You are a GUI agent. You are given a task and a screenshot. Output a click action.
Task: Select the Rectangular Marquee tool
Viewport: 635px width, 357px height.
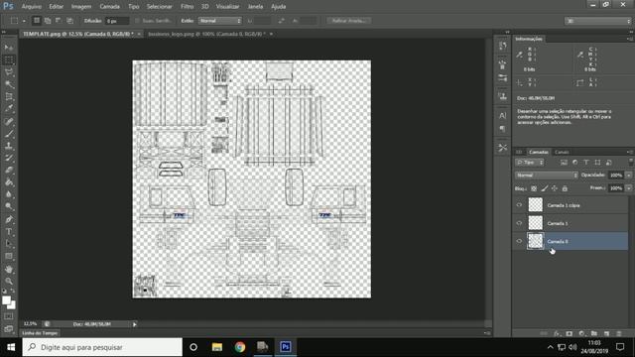click(9, 59)
